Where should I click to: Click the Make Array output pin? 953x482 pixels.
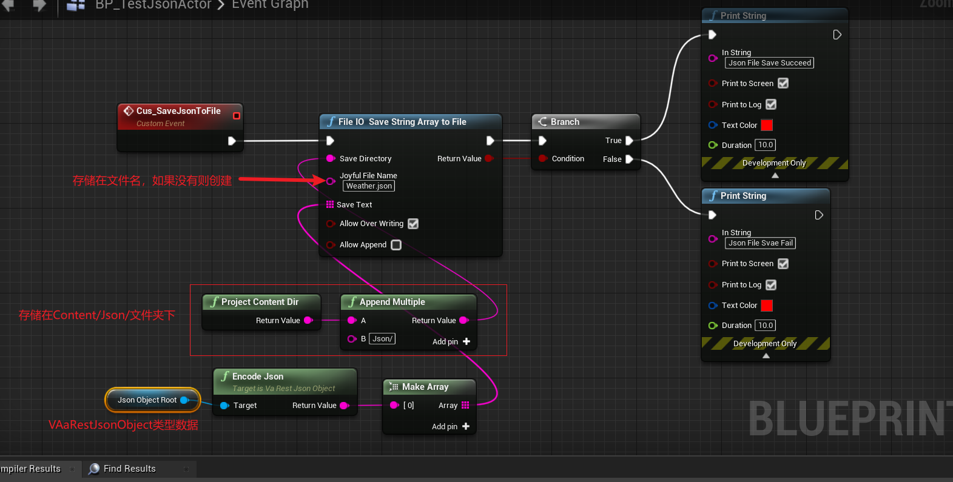click(x=465, y=405)
